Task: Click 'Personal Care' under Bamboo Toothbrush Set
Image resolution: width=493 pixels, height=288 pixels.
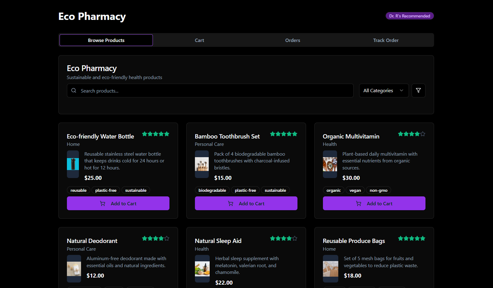Action: pos(209,144)
